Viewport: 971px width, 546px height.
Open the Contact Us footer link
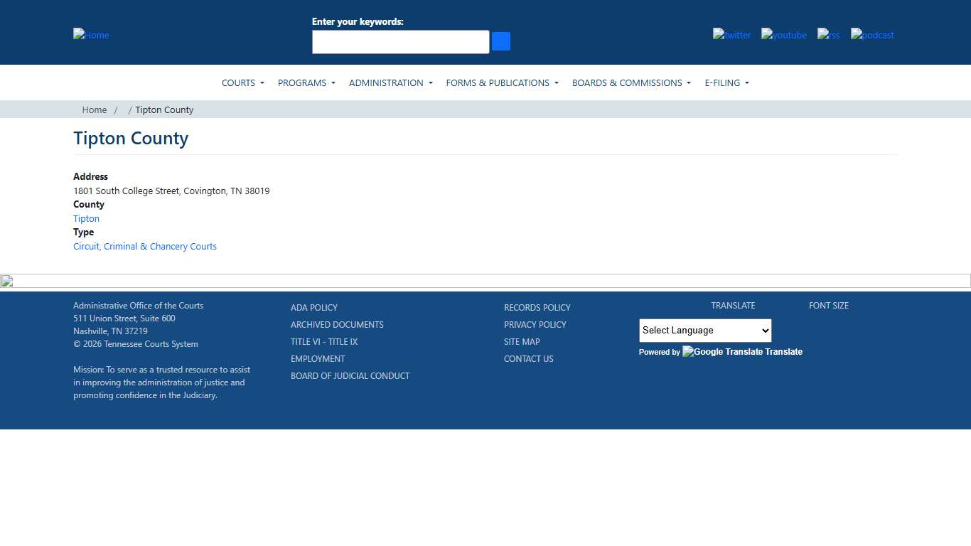[x=528, y=359]
